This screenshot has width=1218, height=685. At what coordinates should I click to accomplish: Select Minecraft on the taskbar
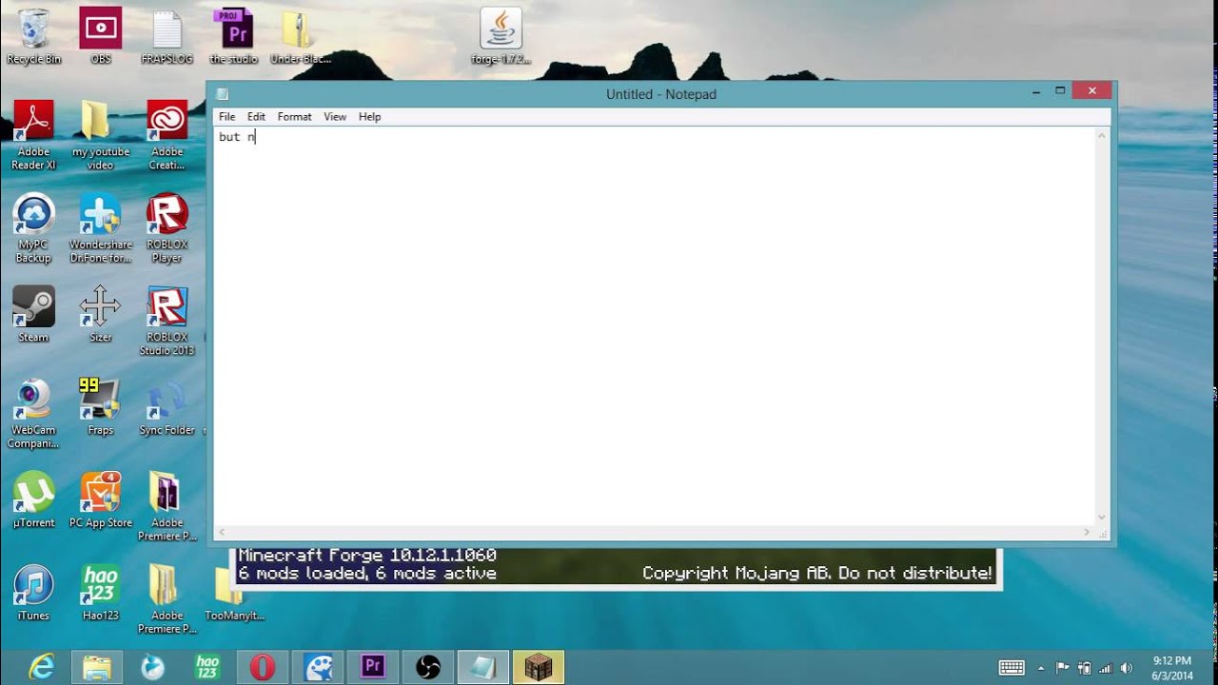click(x=539, y=666)
